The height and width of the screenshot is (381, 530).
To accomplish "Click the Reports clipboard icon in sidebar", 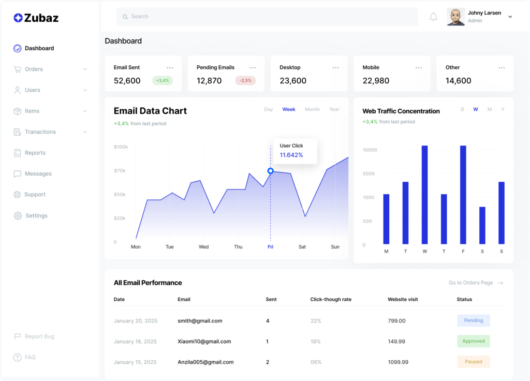I will pos(18,153).
